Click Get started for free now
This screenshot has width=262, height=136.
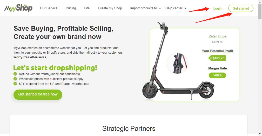pos(38,94)
